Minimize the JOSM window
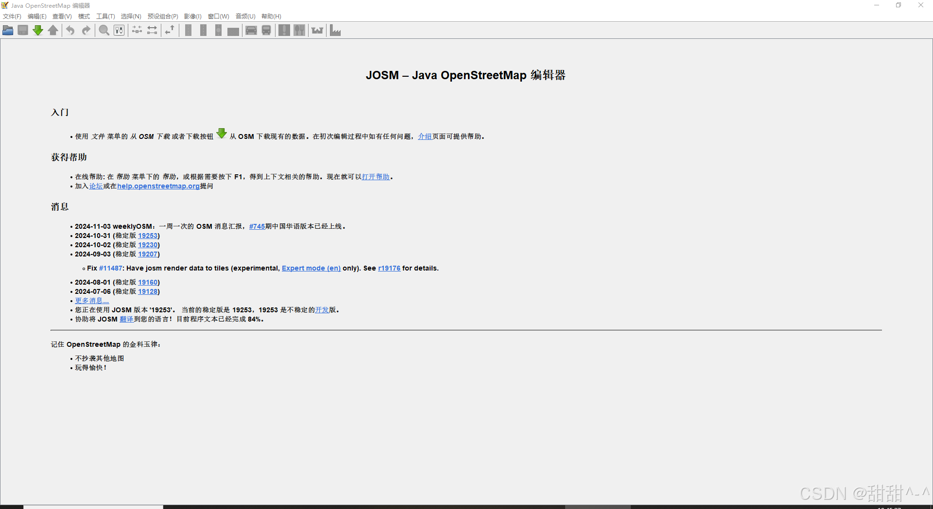Image resolution: width=933 pixels, height=509 pixels. pyautogui.click(x=877, y=5)
